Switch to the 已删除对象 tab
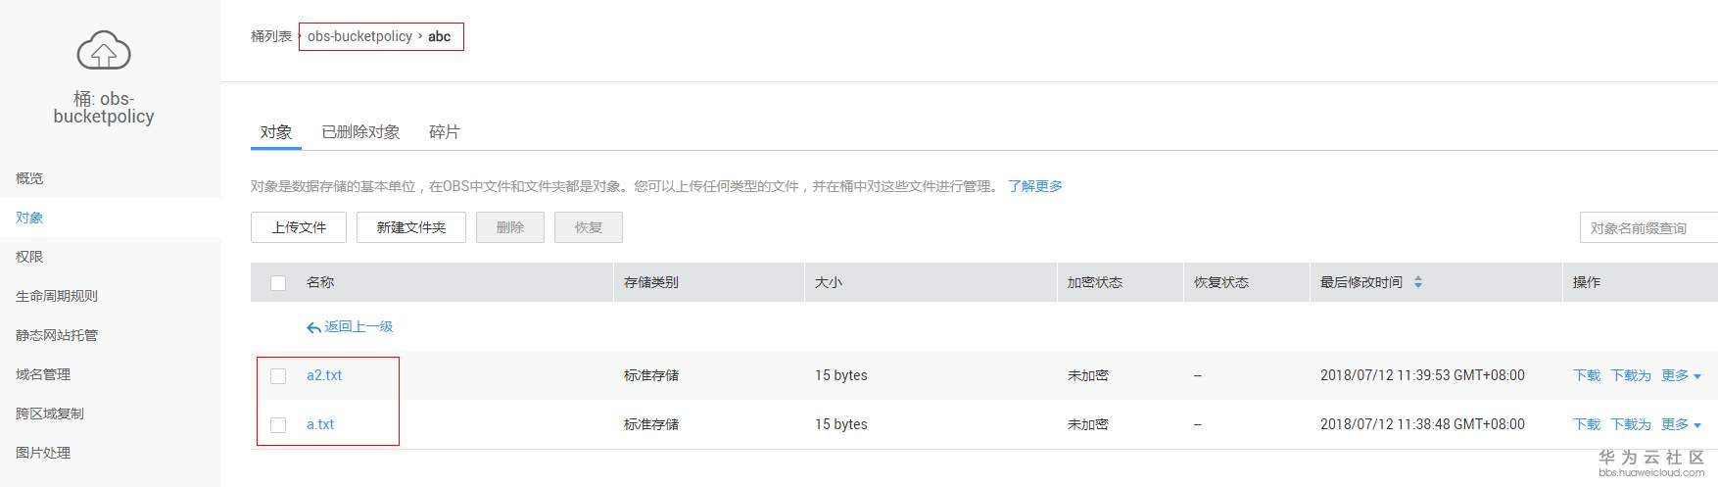1718x487 pixels. tap(360, 132)
